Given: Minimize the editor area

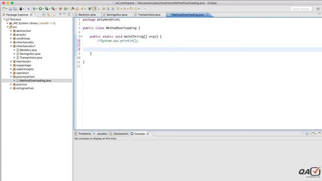Looking at the screenshot, I should click(x=319, y=14).
